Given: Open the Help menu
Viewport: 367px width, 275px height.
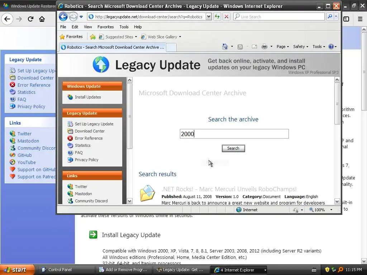Looking at the screenshot, I should (x=138, y=27).
